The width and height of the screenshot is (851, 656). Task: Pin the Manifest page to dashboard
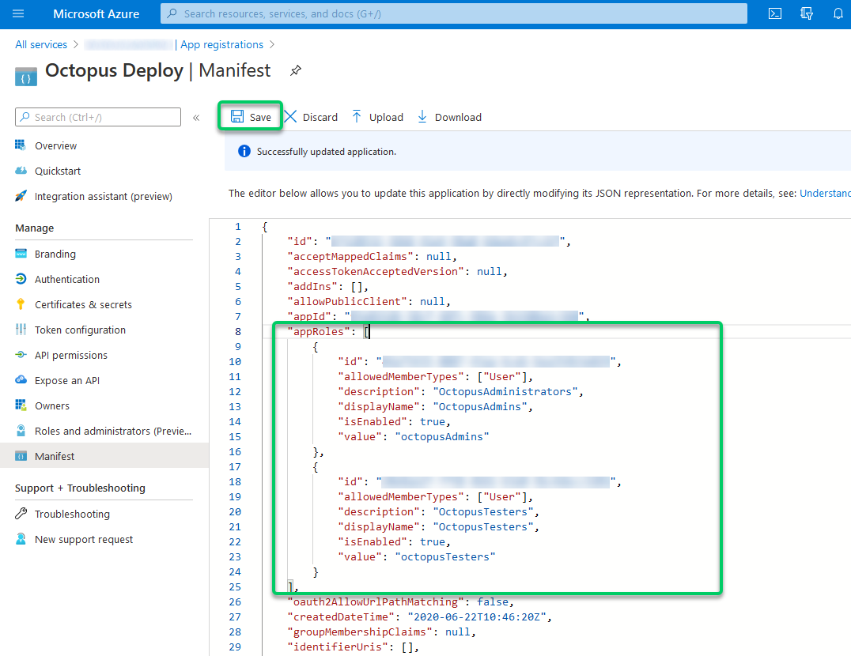tap(295, 70)
